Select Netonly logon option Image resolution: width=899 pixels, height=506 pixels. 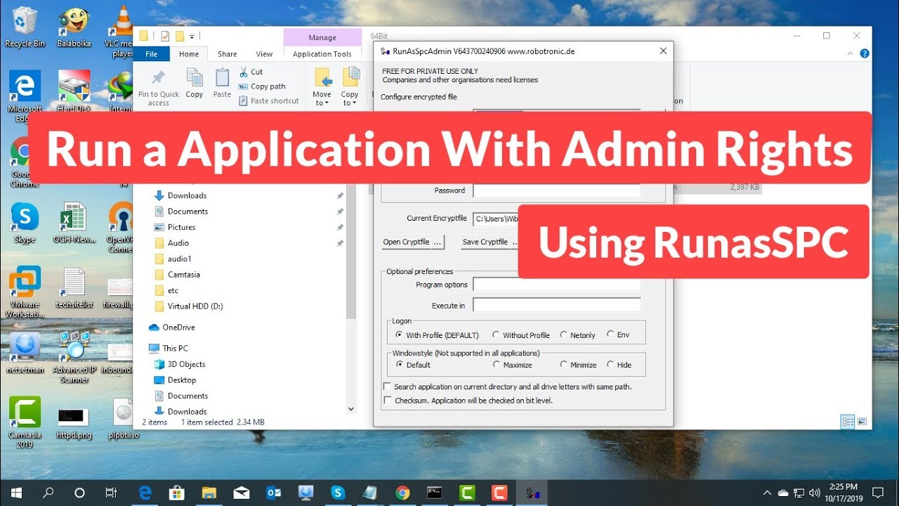click(577, 335)
